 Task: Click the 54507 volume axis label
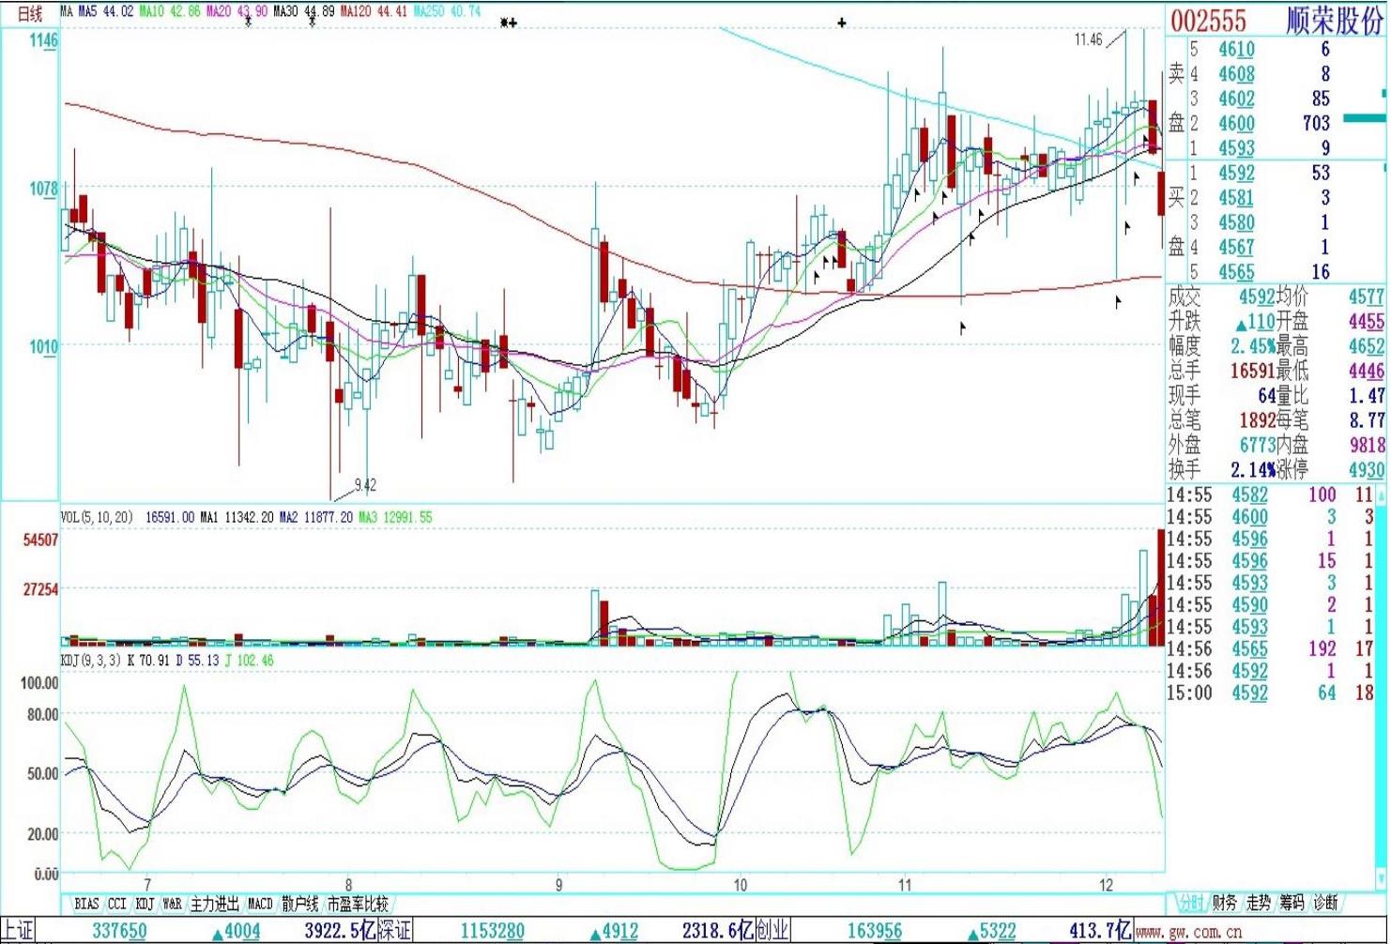(x=40, y=541)
